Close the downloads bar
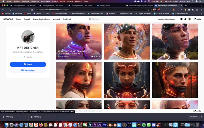The width and height of the screenshot is (204, 128). point(202,117)
